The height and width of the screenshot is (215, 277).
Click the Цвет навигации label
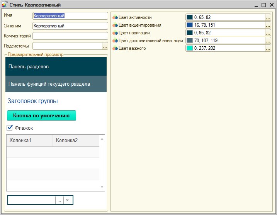point(134,33)
